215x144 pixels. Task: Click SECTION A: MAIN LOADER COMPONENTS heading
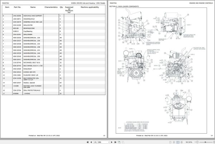click(x=124, y=6)
